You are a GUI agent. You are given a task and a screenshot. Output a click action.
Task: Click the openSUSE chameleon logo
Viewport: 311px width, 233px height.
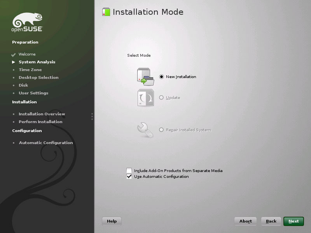coord(27,22)
